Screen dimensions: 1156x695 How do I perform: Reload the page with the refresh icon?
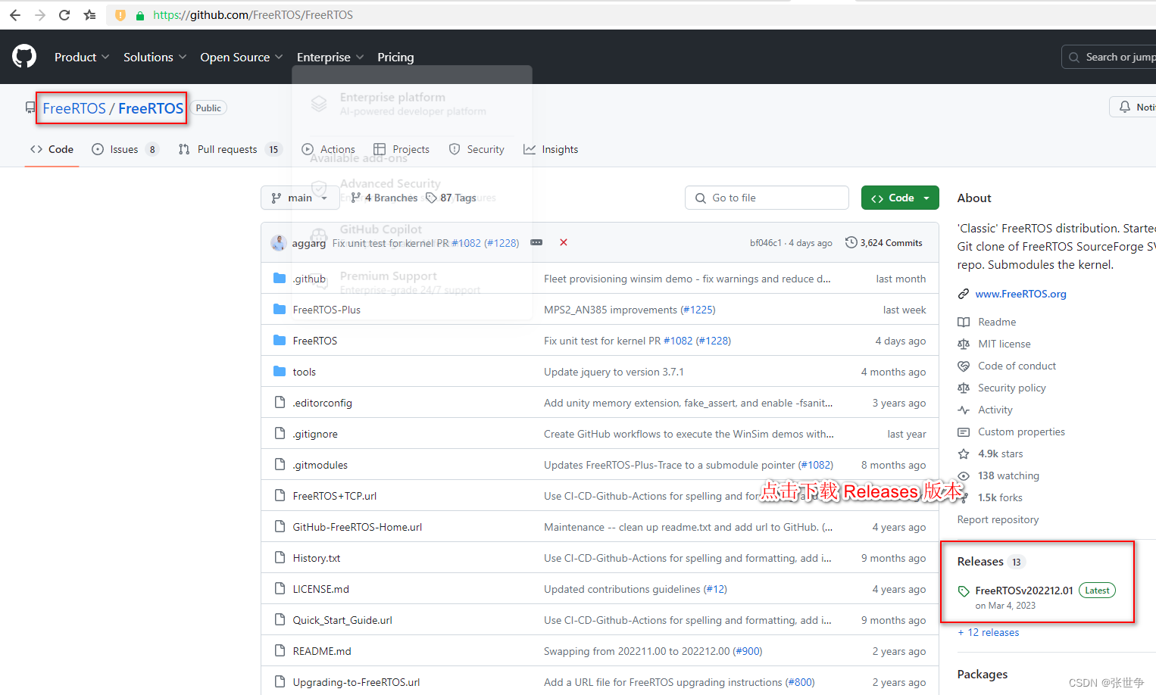64,15
